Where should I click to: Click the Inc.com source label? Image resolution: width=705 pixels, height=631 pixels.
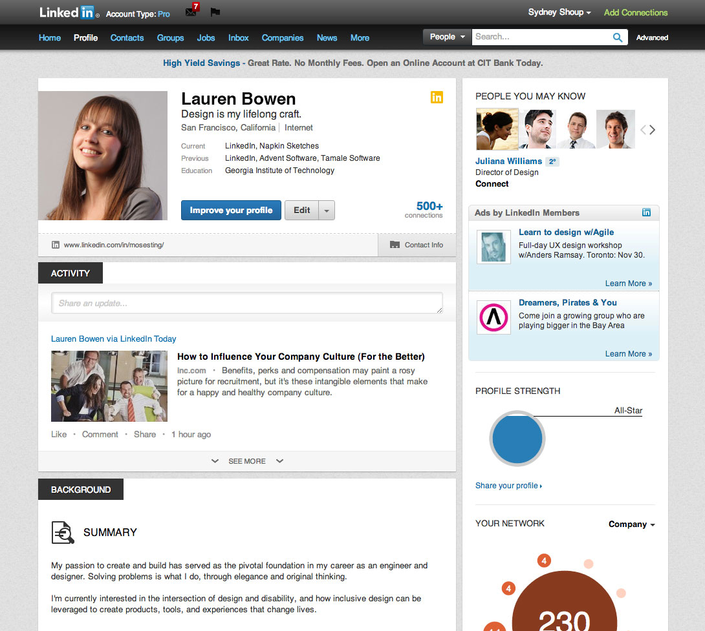(x=191, y=371)
